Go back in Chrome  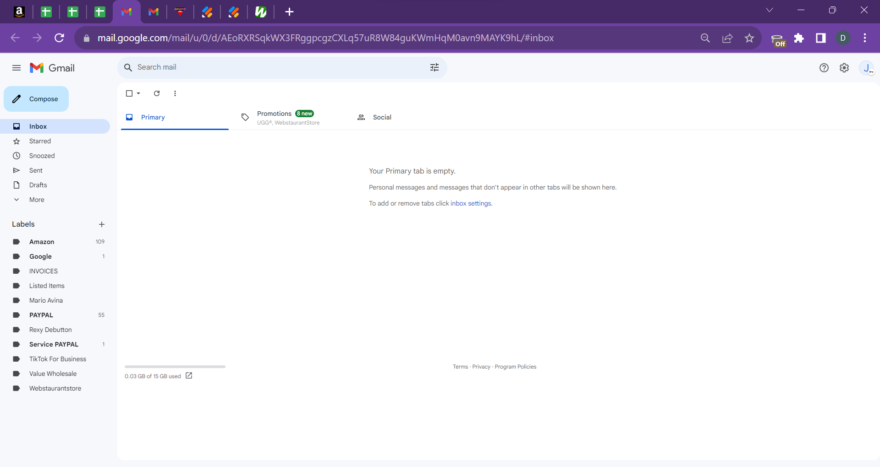[x=15, y=38]
